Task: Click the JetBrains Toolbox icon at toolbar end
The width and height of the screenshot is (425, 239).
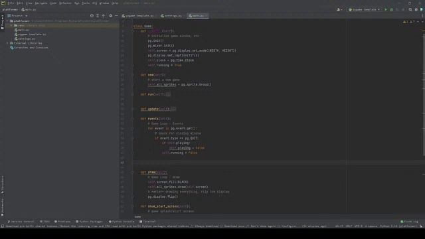Action: (x=422, y=9)
